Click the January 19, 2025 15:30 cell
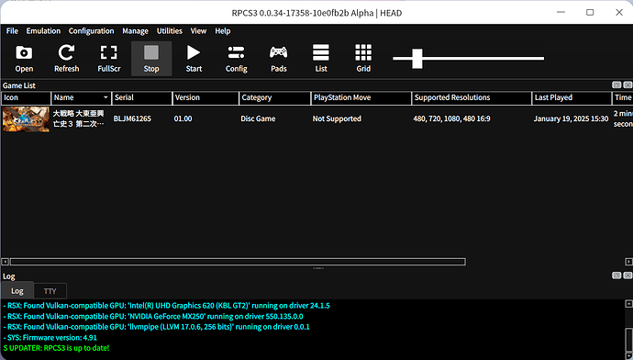Viewport: 633px width, 360px height. pyautogui.click(x=571, y=118)
